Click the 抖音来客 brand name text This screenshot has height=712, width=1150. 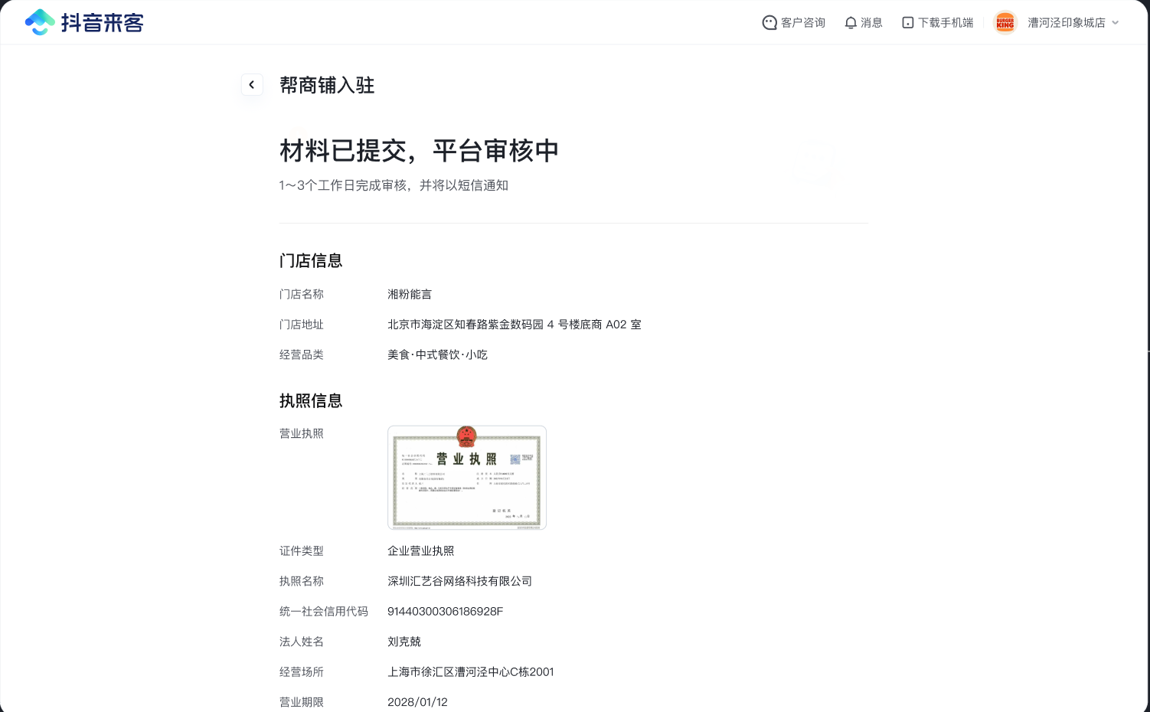click(103, 23)
